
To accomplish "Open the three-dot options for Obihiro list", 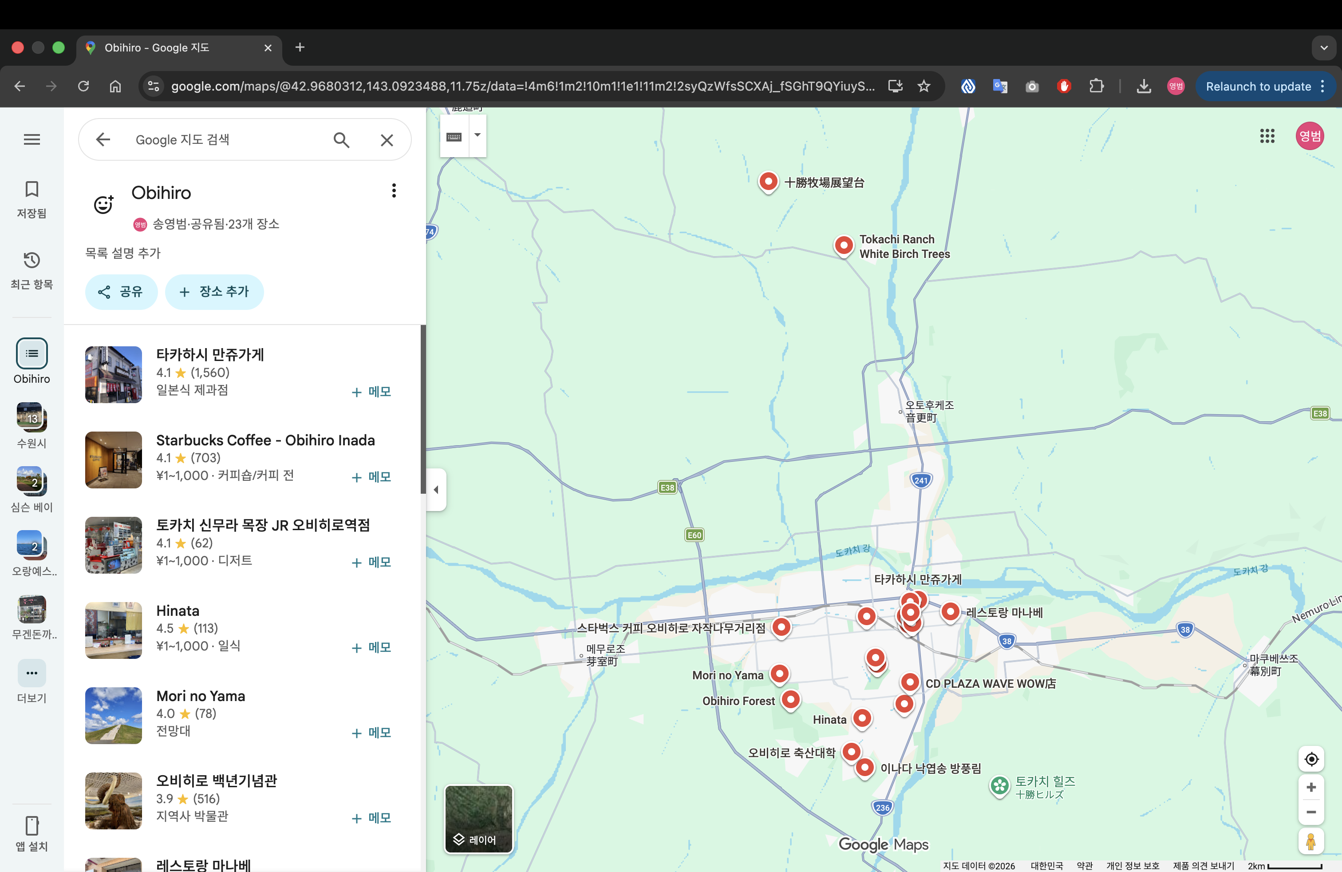I will pos(394,190).
